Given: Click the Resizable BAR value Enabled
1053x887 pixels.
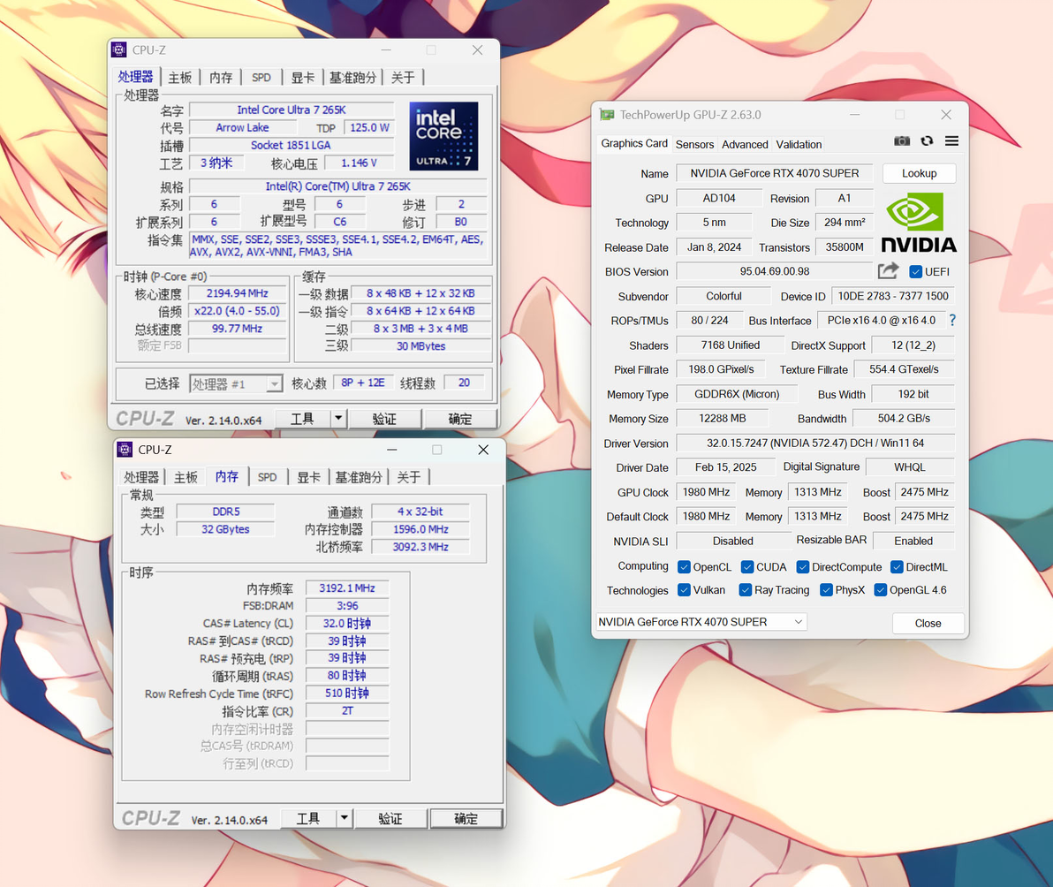Looking at the screenshot, I should tap(913, 541).
